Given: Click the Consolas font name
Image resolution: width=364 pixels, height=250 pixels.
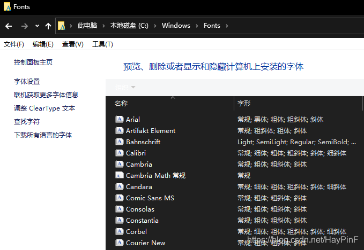Looking at the screenshot, I should pyautogui.click(x=140, y=209).
